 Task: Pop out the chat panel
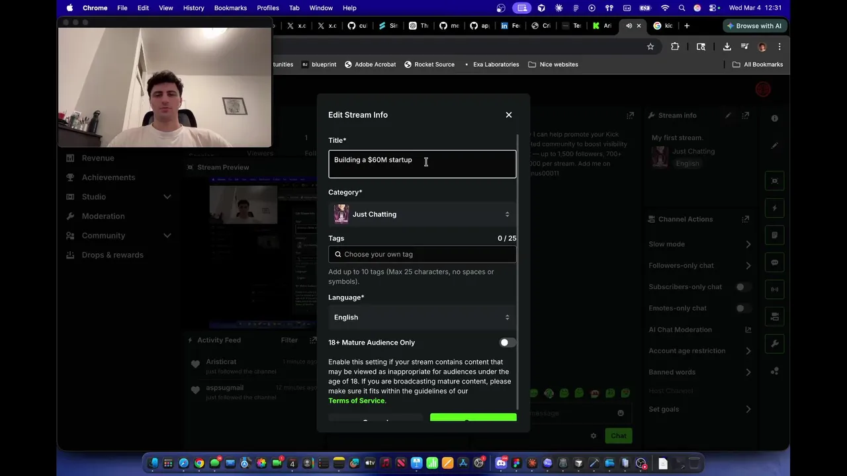(x=630, y=115)
